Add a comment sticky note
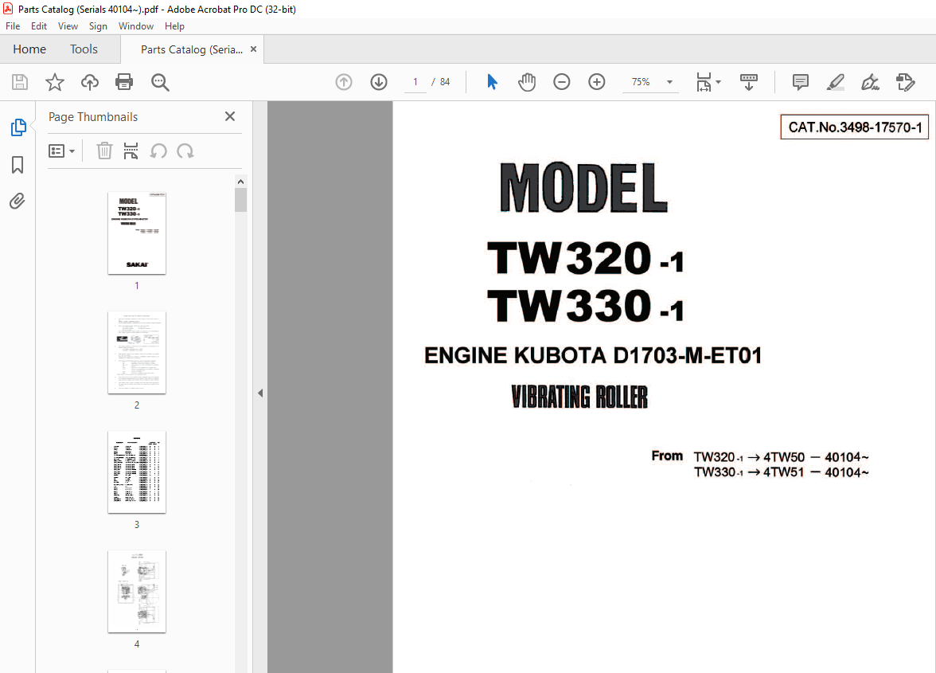This screenshot has height=673, width=936. pyautogui.click(x=801, y=82)
